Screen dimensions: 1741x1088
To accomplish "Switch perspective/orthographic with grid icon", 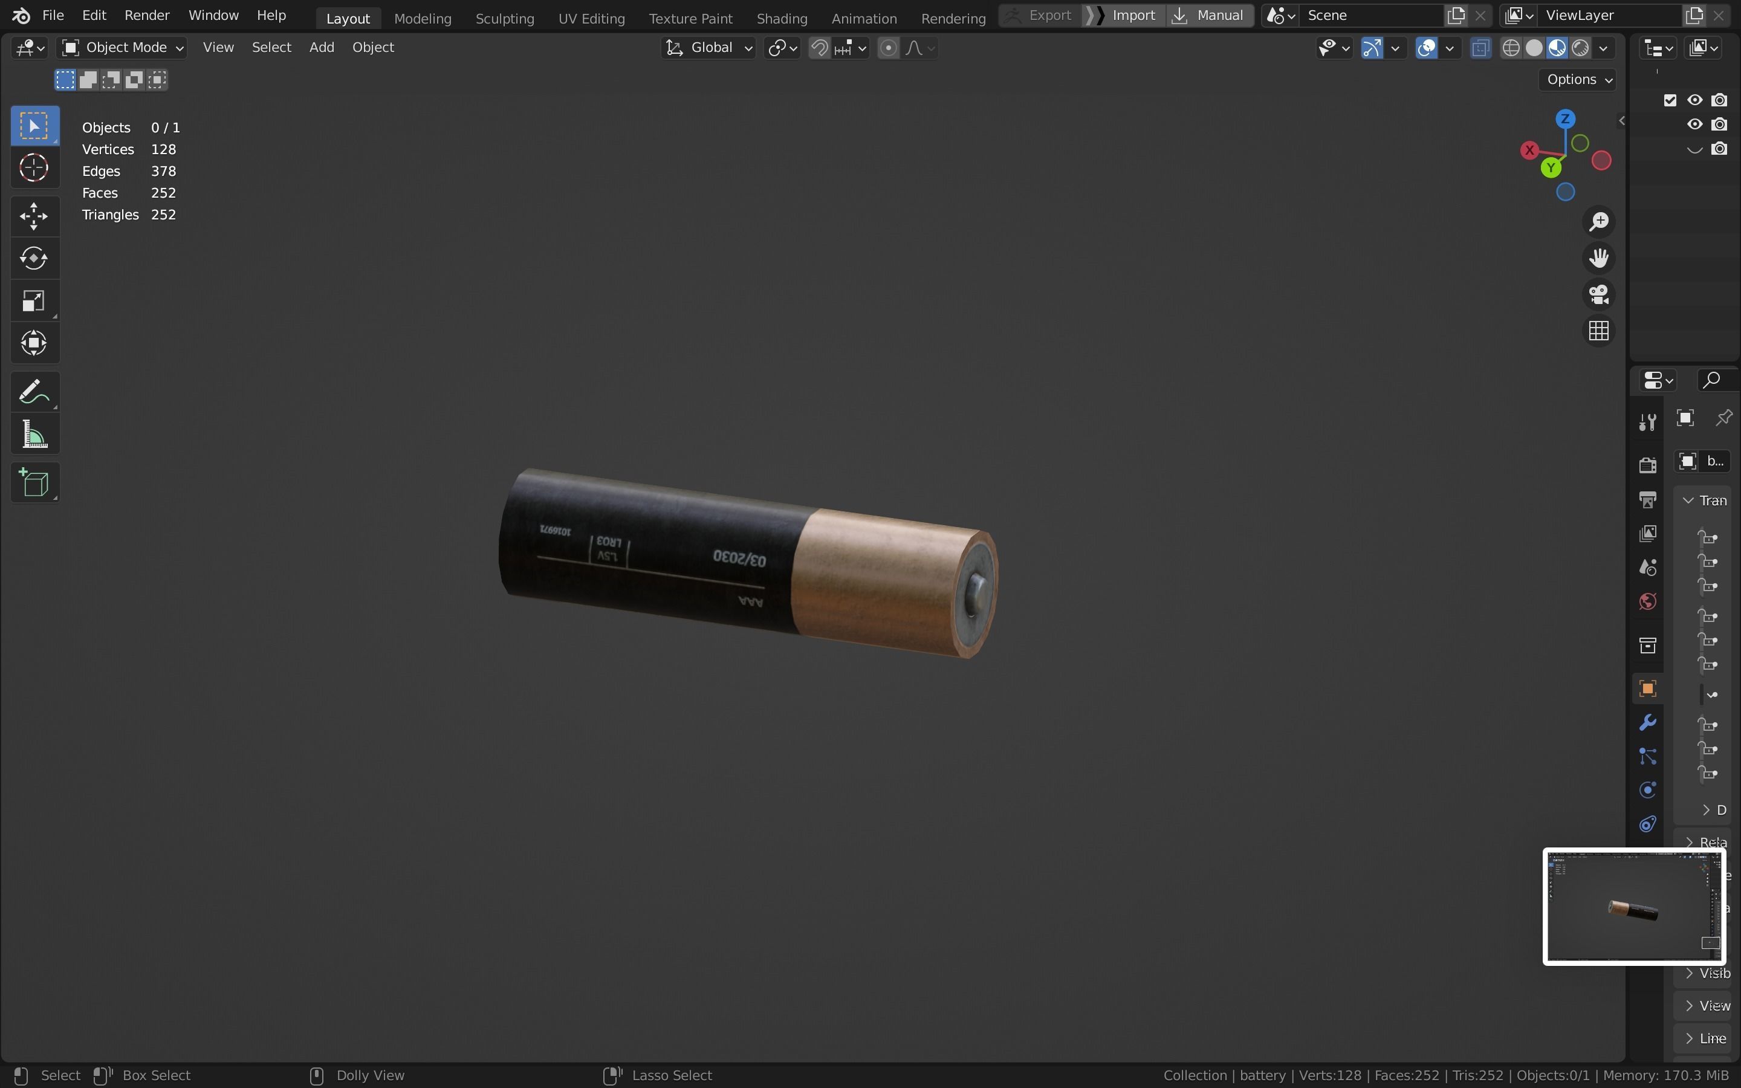I will tap(1598, 331).
